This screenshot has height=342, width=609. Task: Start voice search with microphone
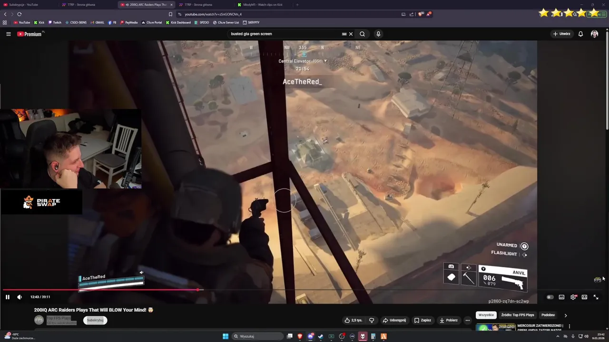coord(378,34)
